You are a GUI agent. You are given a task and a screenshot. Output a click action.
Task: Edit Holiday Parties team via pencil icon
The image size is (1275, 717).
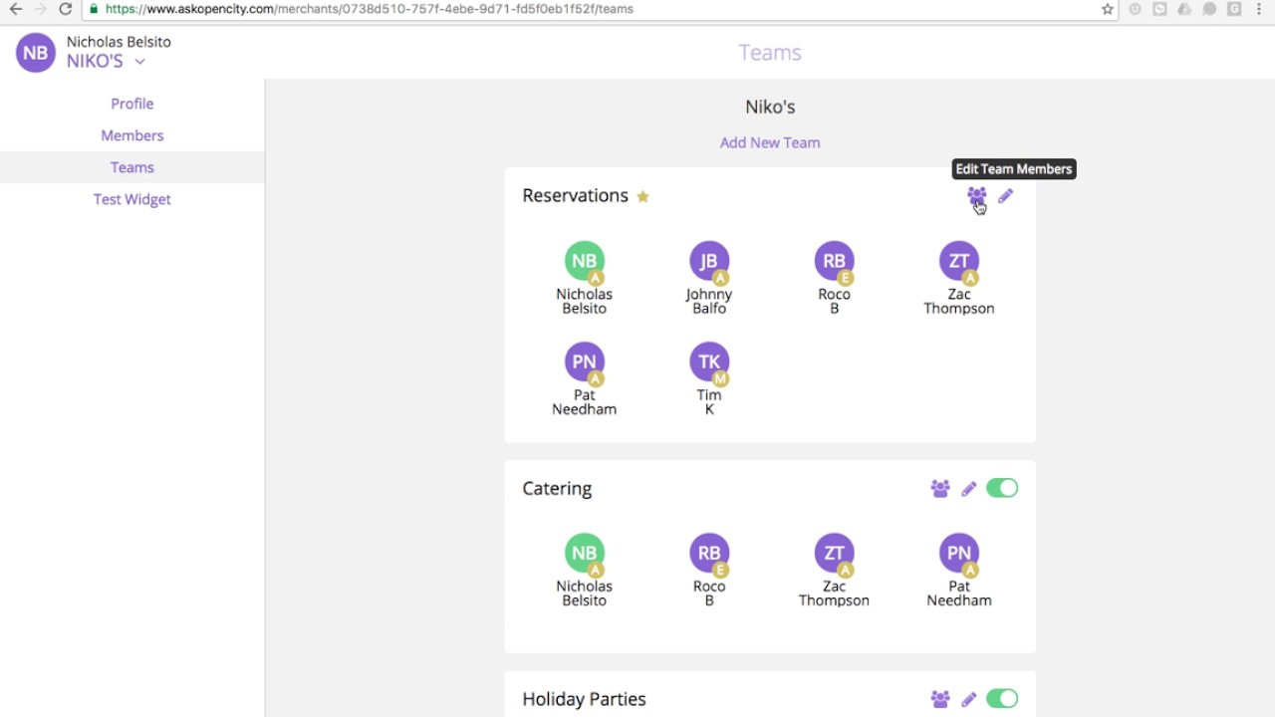click(x=968, y=699)
